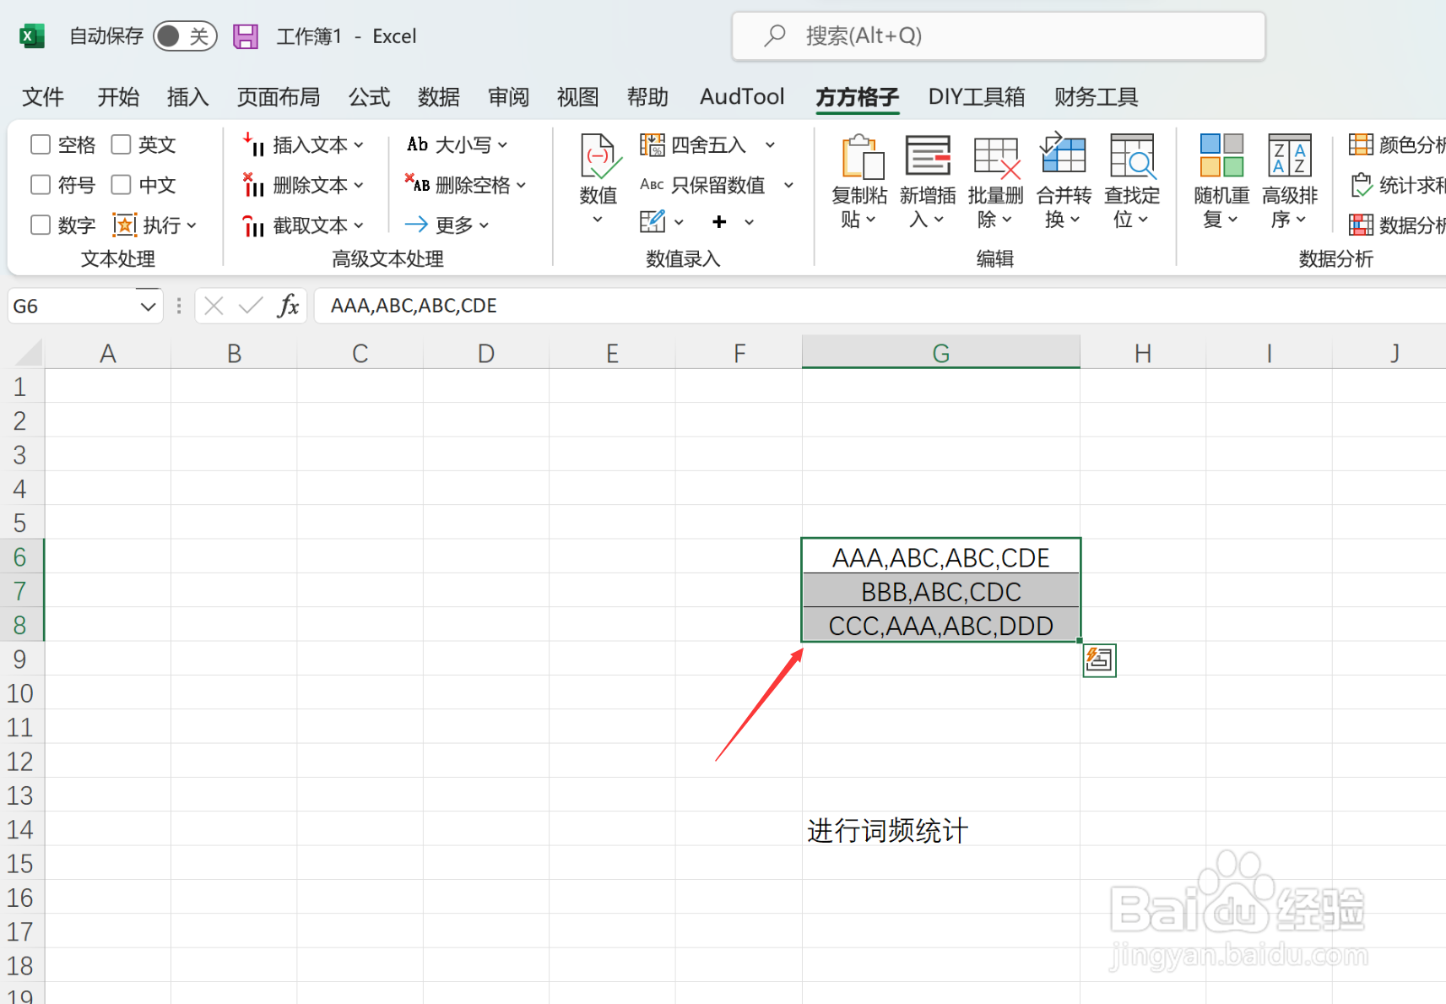Image resolution: width=1446 pixels, height=1004 pixels.
Task: Click the fx insert function button
Action: [x=289, y=305]
